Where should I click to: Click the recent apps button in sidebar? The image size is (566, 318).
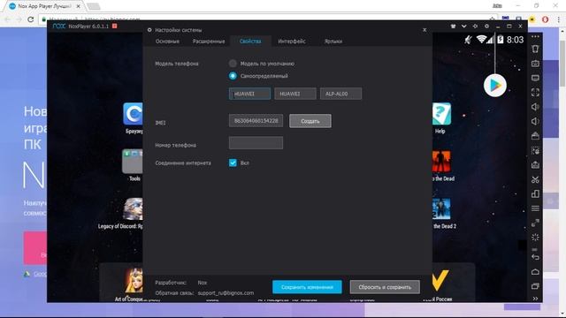535,286
